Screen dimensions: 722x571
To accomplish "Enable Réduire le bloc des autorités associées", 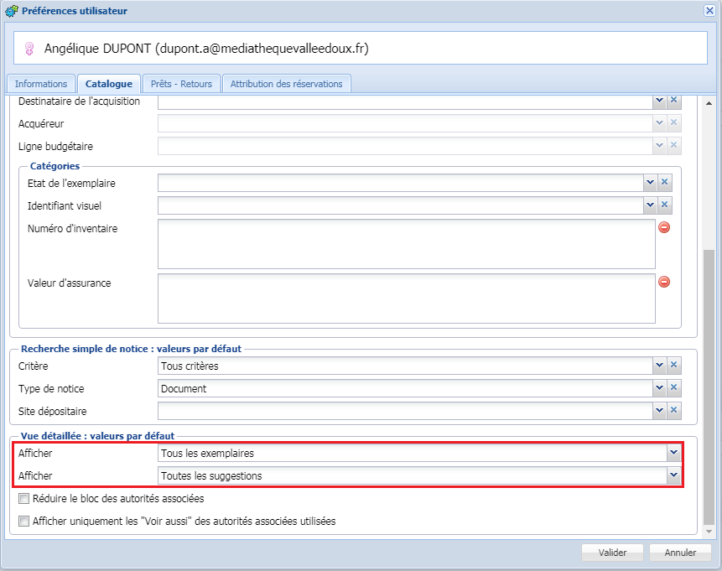I will click(x=23, y=499).
